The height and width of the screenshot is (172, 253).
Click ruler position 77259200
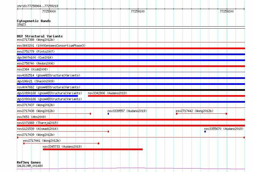coord(227,11)
